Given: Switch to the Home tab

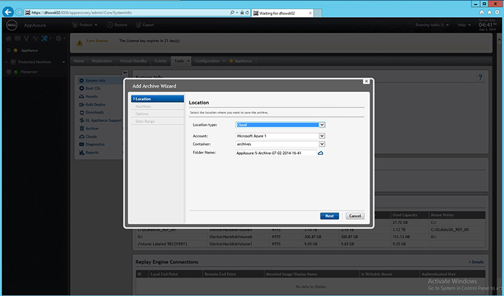Looking at the screenshot, I should click(79, 61).
